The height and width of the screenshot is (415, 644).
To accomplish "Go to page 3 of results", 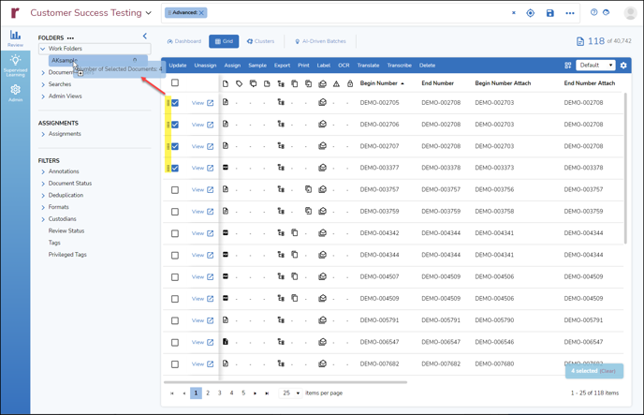I will pyautogui.click(x=220, y=393).
